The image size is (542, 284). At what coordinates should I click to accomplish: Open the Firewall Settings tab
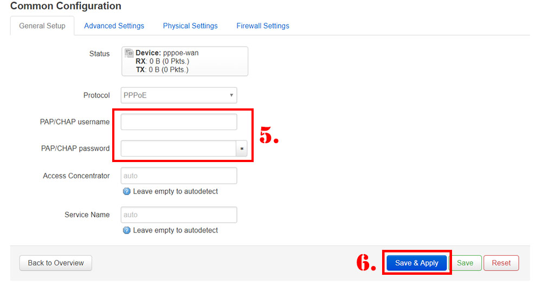(263, 26)
